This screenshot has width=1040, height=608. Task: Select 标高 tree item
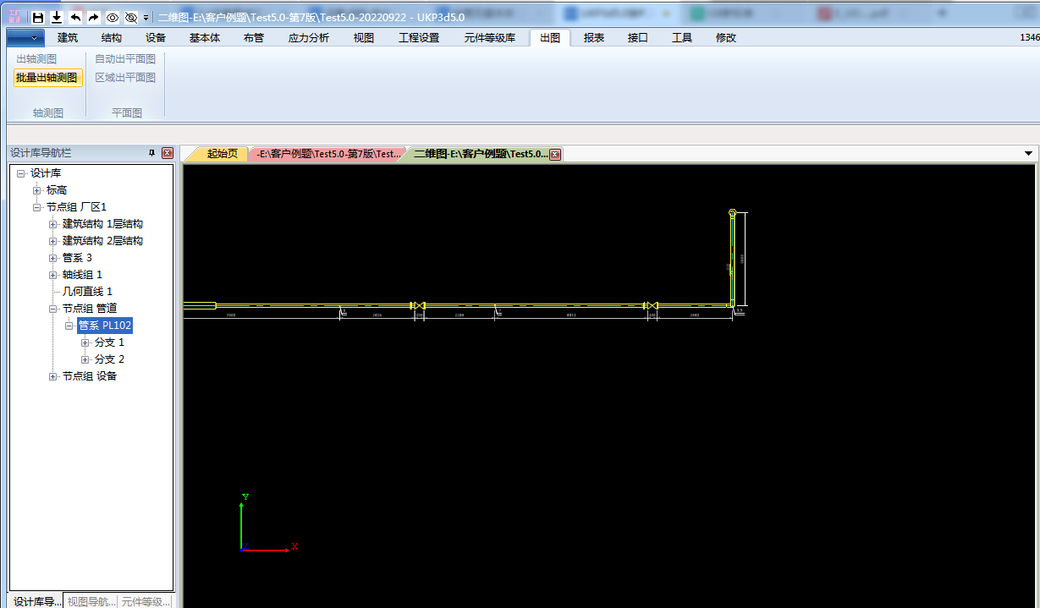pyautogui.click(x=57, y=190)
